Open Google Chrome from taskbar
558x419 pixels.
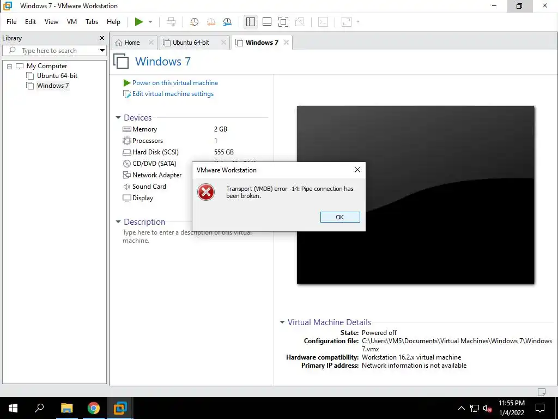click(x=94, y=408)
